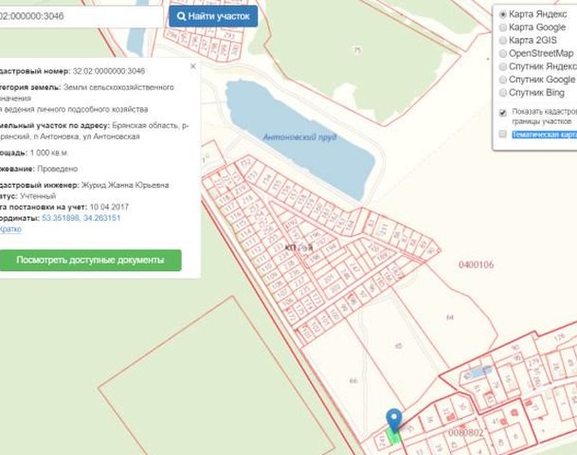The image size is (577, 455).
Task: Select Спутник Google satellite layer
Action: click(x=503, y=80)
